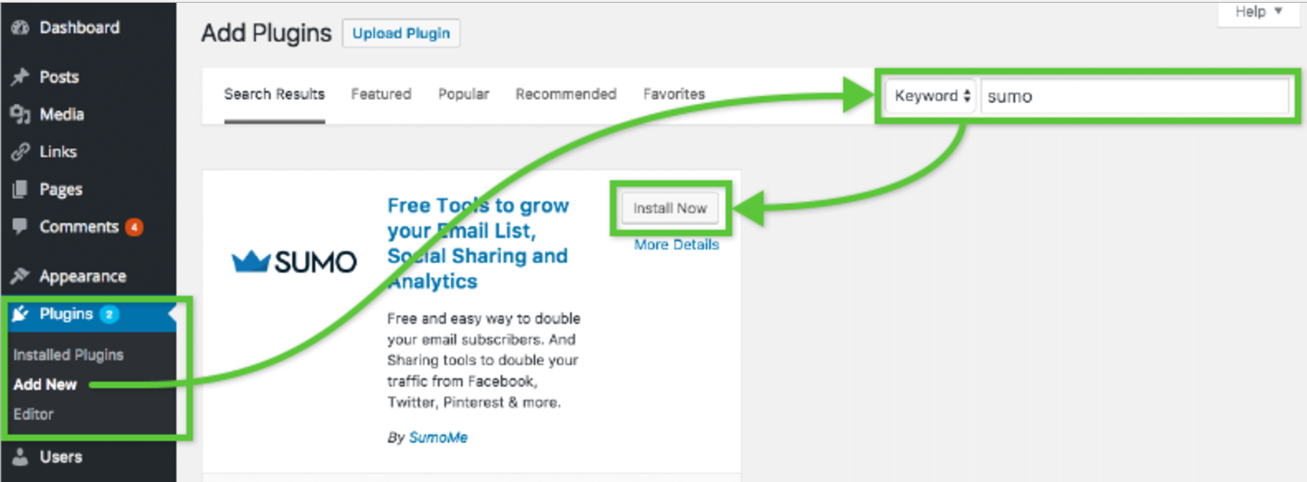Open Installed Plugins in sidebar submenu
This screenshot has width=1307, height=482.
pos(69,355)
